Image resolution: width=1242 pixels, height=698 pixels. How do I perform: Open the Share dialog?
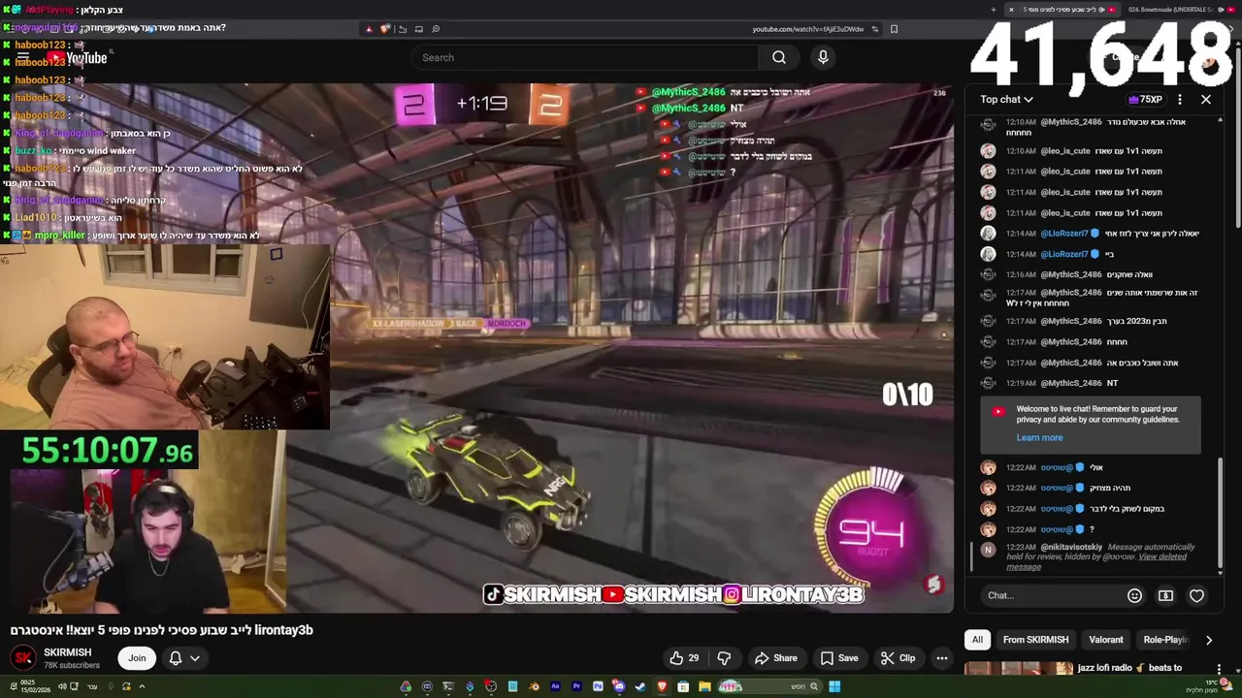tap(775, 658)
